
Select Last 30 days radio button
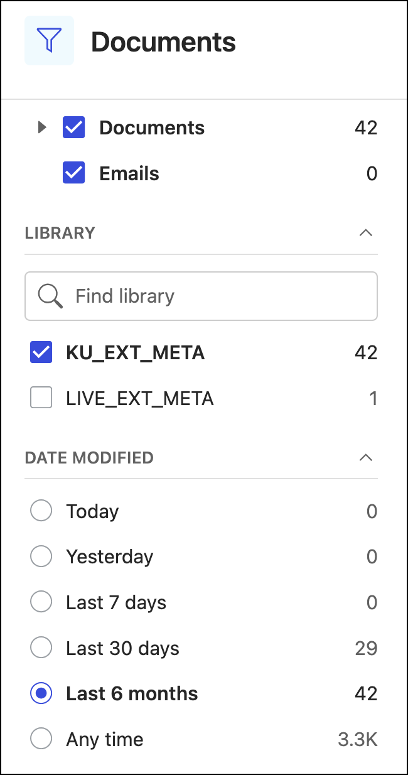point(41,648)
